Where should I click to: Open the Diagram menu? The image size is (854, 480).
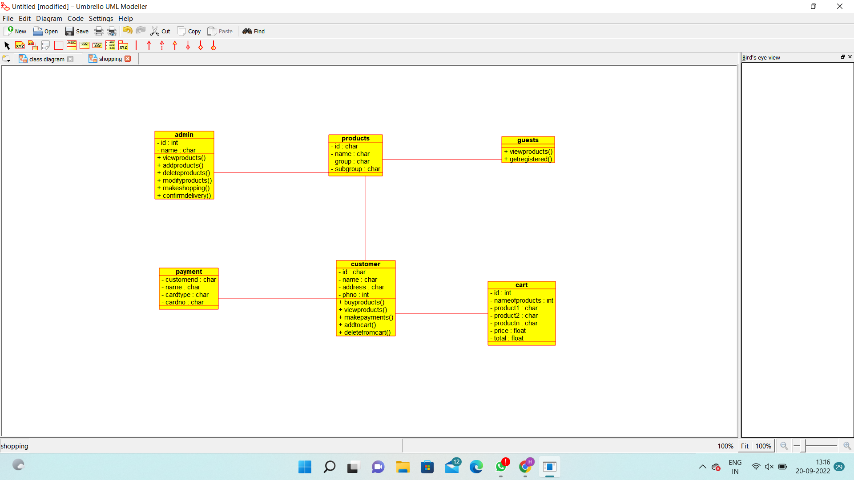pyautogui.click(x=49, y=19)
